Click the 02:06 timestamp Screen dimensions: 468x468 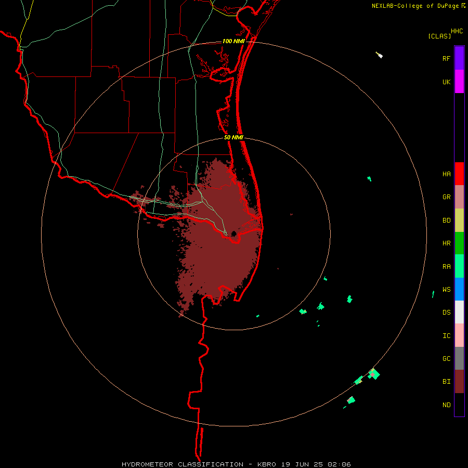click(x=339, y=464)
